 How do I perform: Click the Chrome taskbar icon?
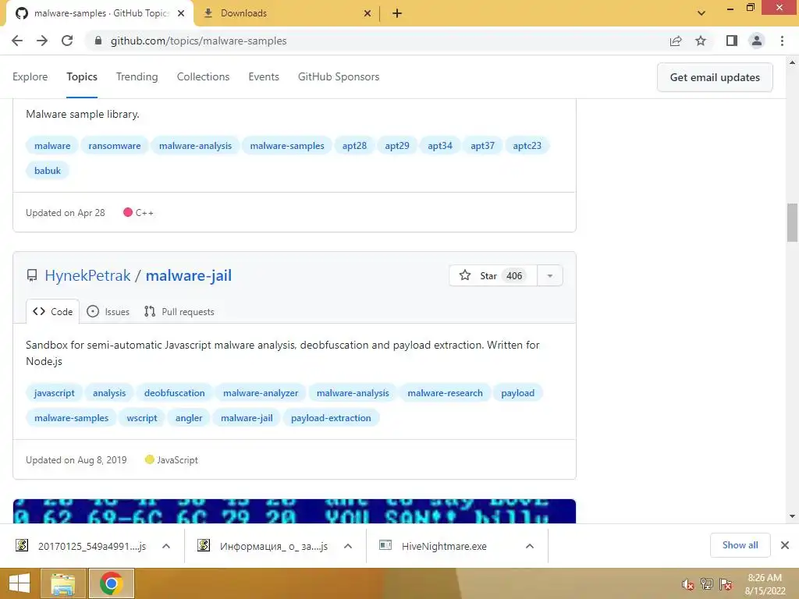point(111,583)
